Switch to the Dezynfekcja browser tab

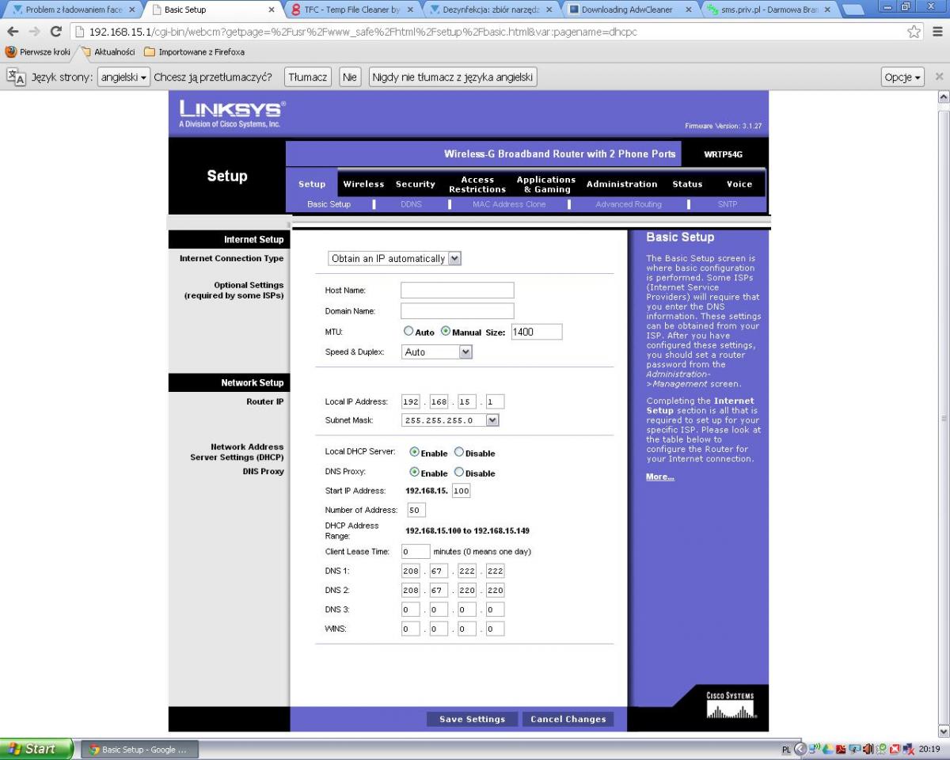489,10
